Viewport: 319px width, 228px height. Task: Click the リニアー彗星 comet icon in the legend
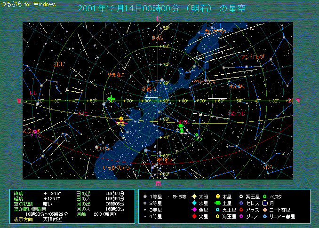point(265,216)
